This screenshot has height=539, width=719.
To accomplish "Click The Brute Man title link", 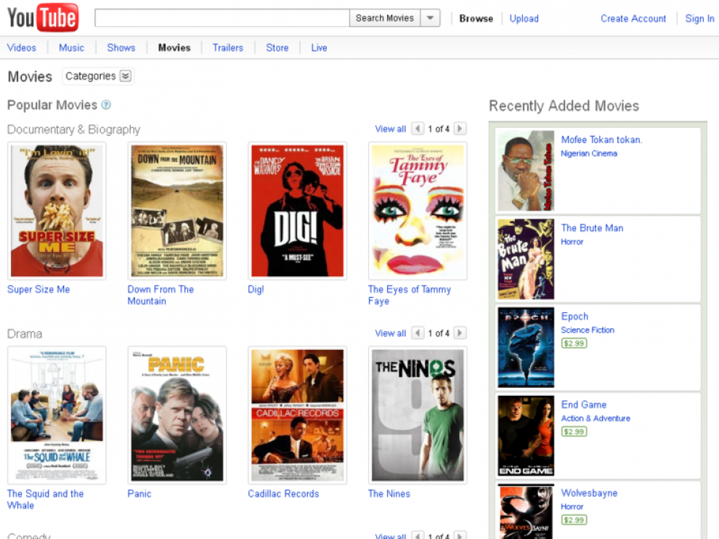I will coord(592,228).
